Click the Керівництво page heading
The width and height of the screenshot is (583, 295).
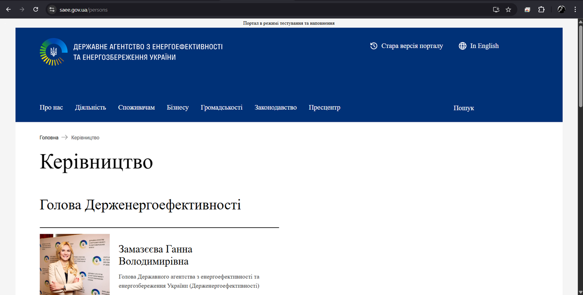point(96,162)
